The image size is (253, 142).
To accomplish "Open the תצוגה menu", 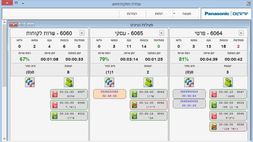I will pyautogui.click(x=187, y=14).
